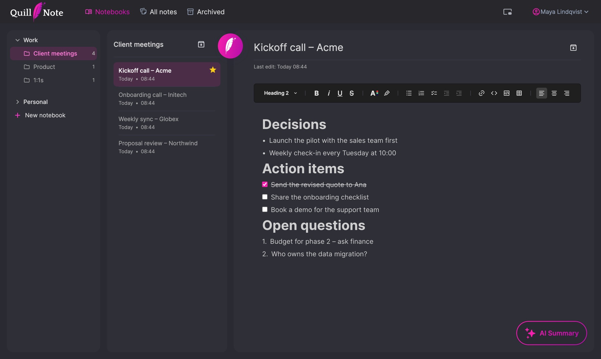Toggle bold formatting in toolbar
Viewport: 601px width, 359px height.
[316, 93]
